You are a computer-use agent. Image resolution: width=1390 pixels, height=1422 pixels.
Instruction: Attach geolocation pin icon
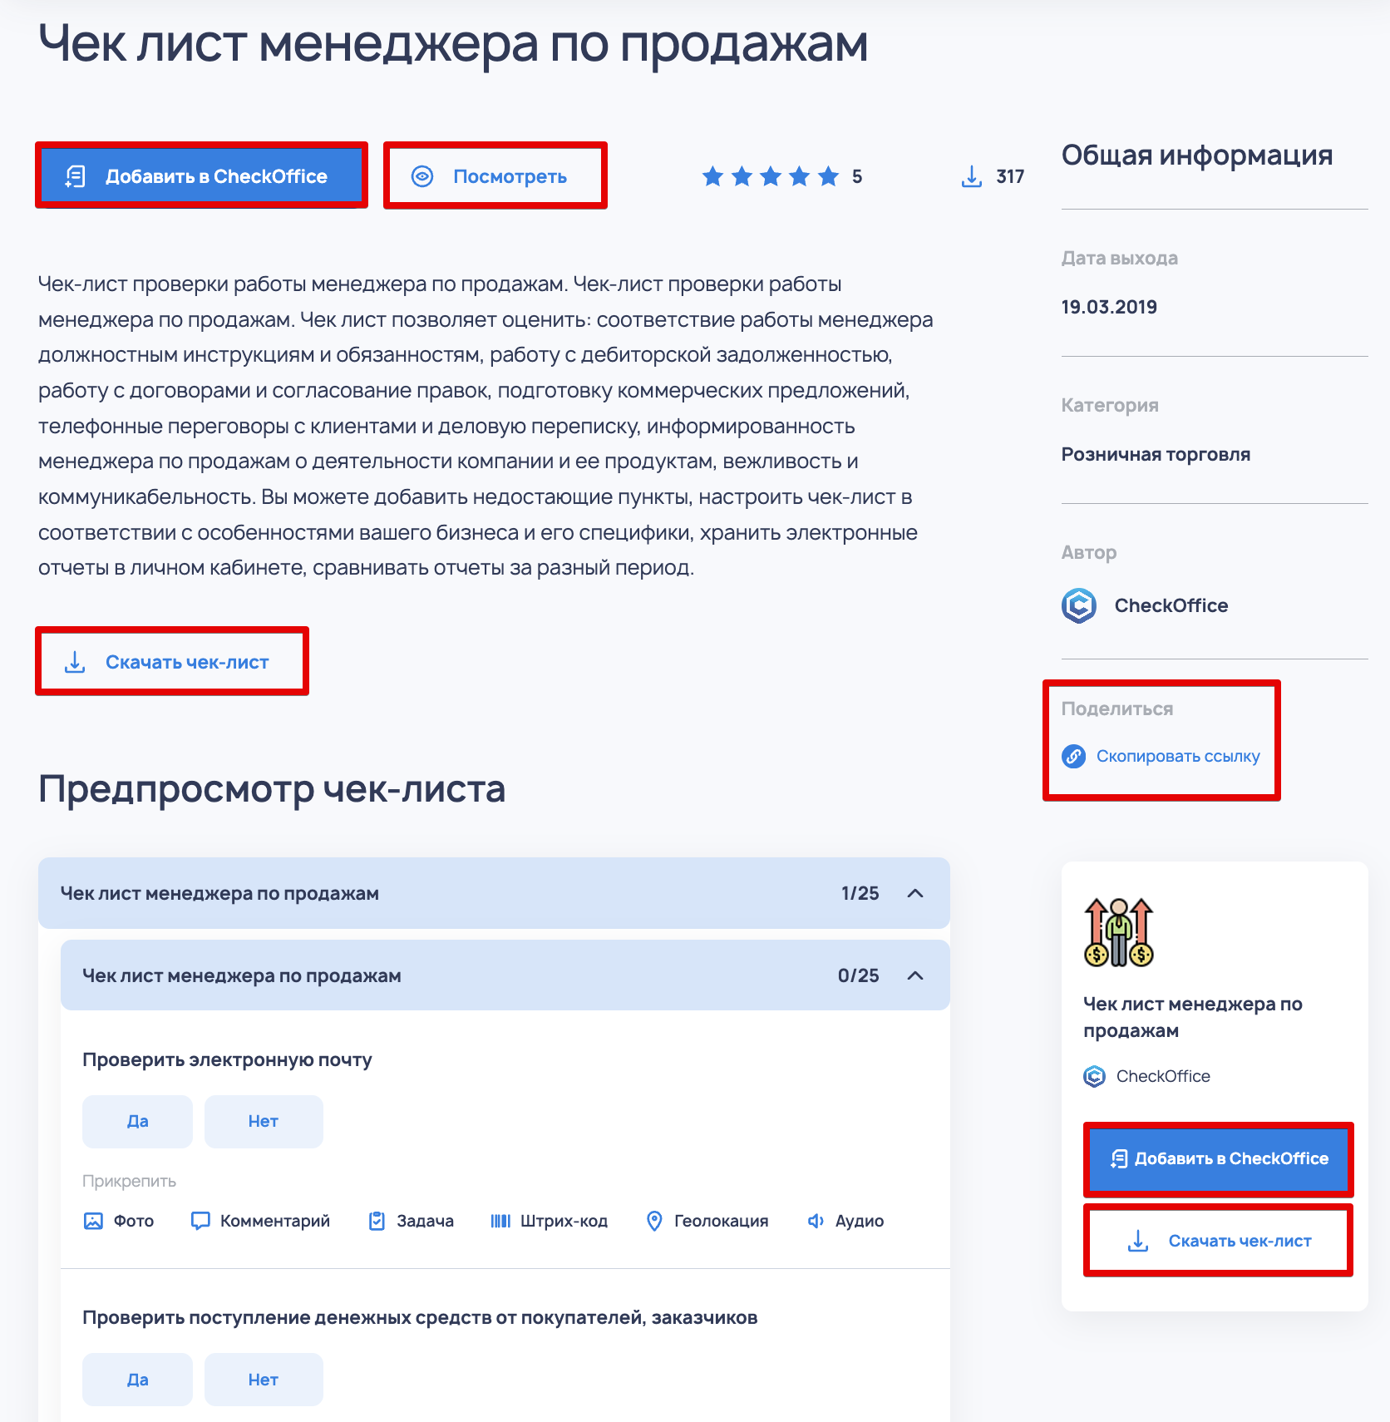(654, 1221)
